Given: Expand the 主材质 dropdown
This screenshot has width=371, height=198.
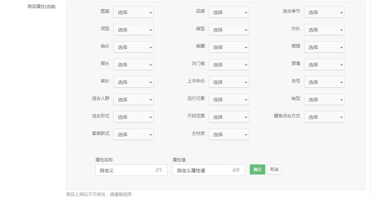Looking at the screenshot, I should click(x=229, y=135).
